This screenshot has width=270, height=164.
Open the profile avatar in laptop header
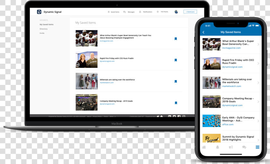176,12
